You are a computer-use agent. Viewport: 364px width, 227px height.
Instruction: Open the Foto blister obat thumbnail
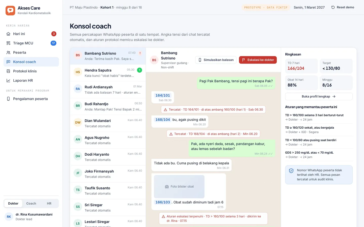tap(179, 187)
